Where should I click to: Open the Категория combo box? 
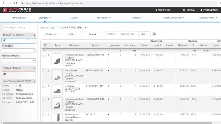[19, 51]
